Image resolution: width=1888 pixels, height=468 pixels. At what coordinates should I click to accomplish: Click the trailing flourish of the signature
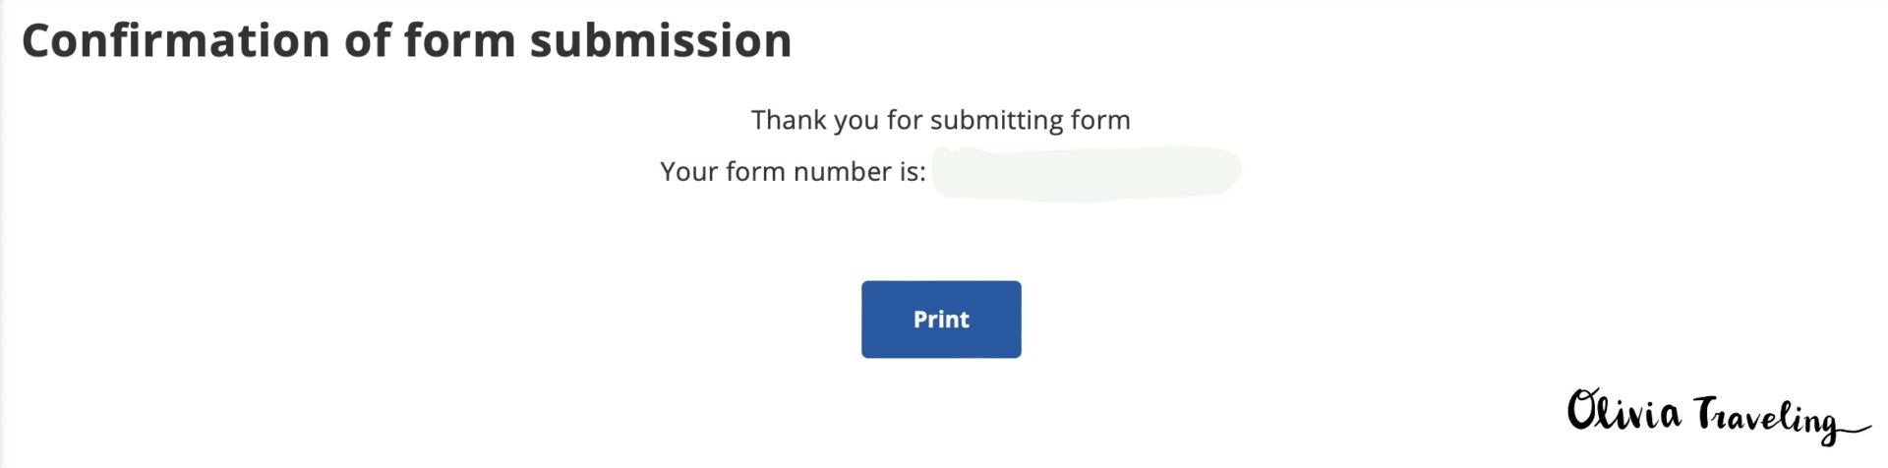click(x=1857, y=429)
